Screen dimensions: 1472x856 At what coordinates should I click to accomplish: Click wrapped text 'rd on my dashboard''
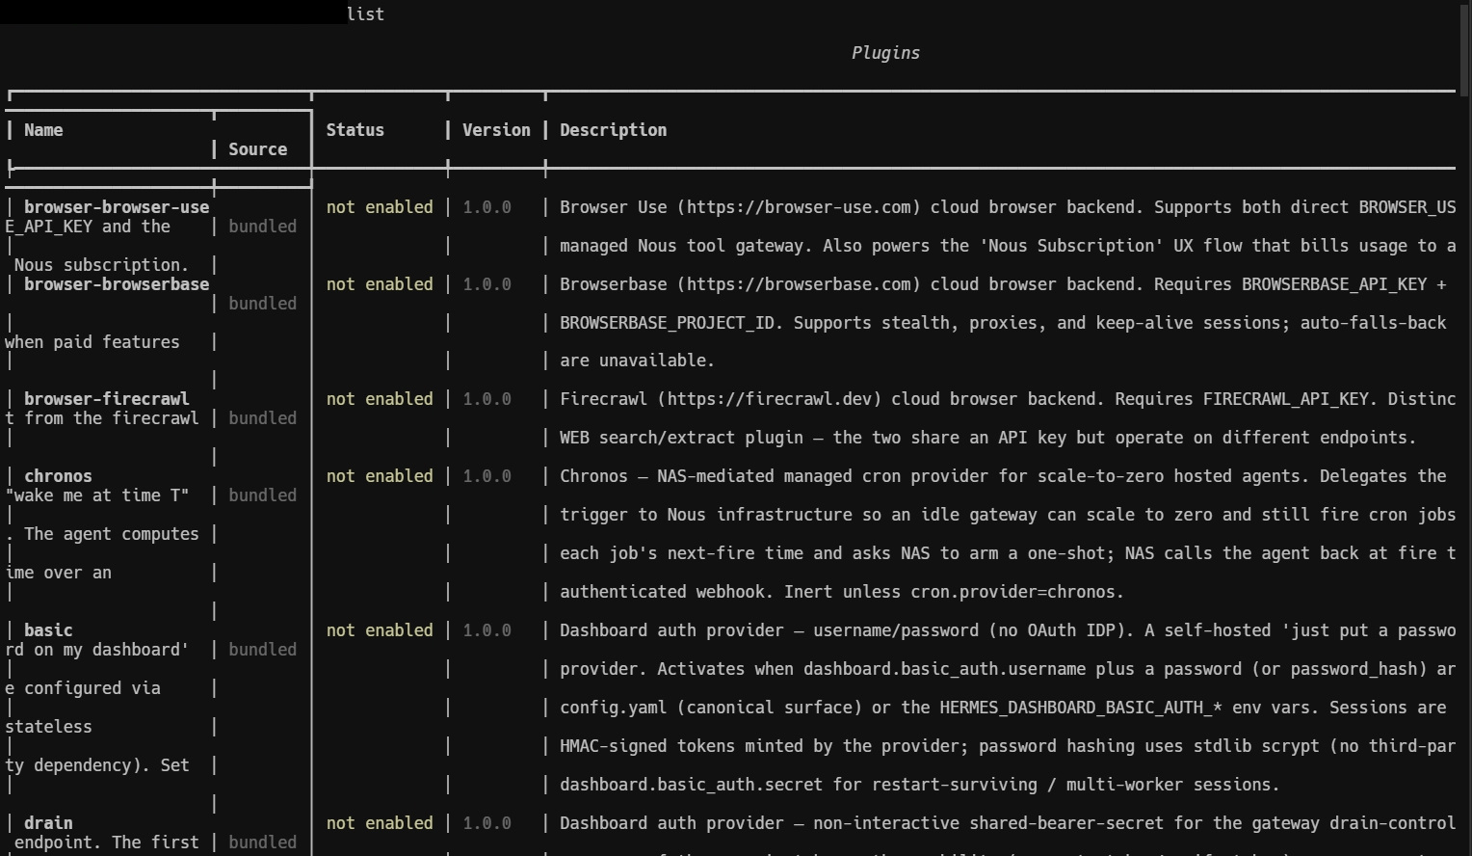(97, 650)
